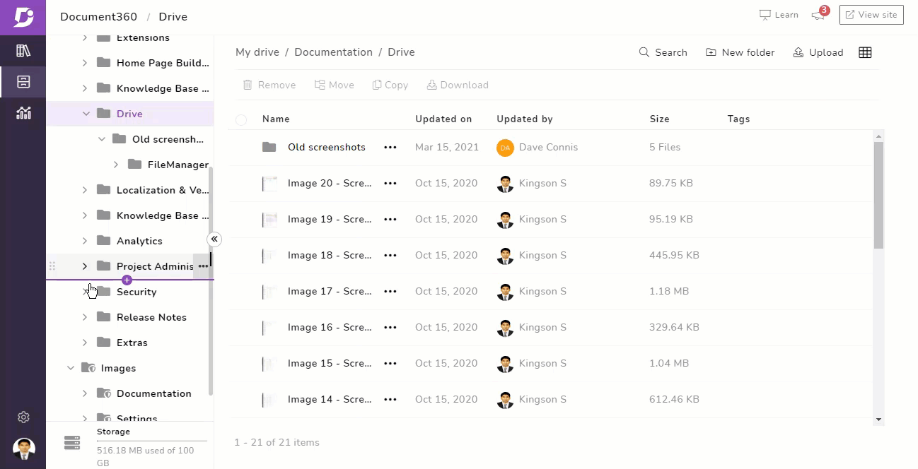Open more options for Image 18 row
The height and width of the screenshot is (469, 918).
click(x=390, y=255)
